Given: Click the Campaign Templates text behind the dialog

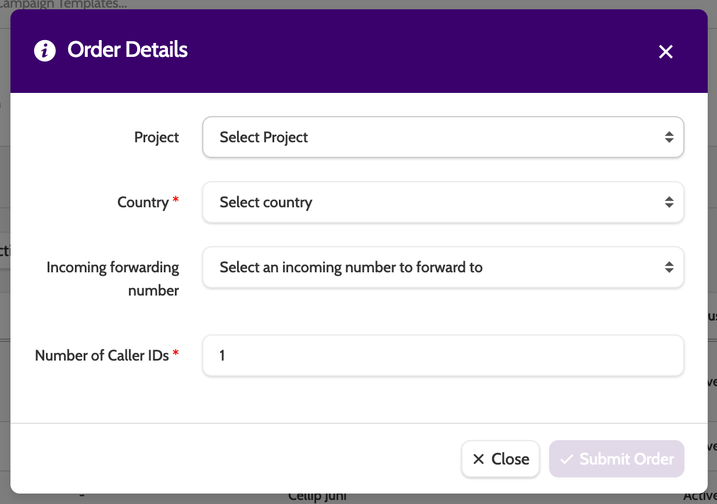Looking at the screenshot, I should [64, 4].
